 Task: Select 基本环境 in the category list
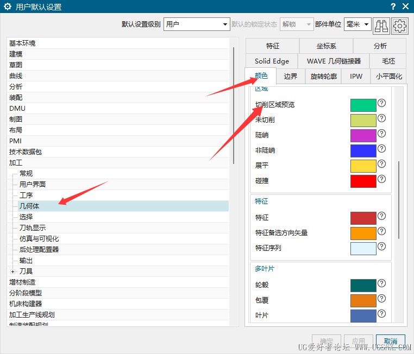(x=118, y=43)
